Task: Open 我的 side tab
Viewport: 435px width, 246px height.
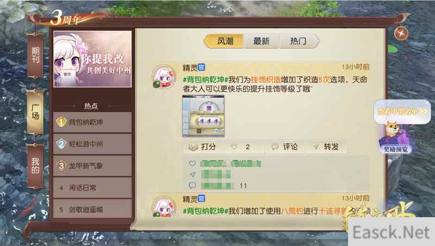Action: point(35,166)
